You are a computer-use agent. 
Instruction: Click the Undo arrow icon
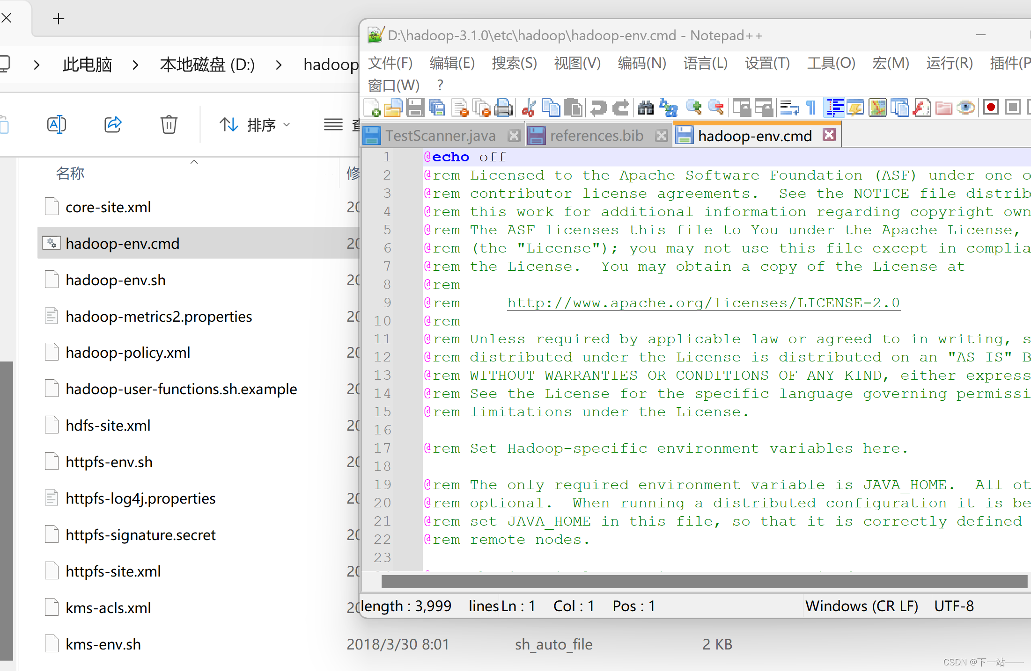pos(598,108)
